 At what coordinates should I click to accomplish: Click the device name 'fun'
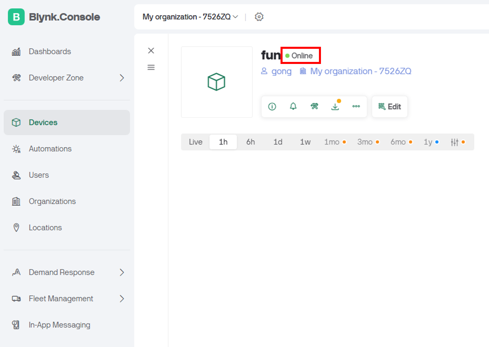click(x=271, y=55)
